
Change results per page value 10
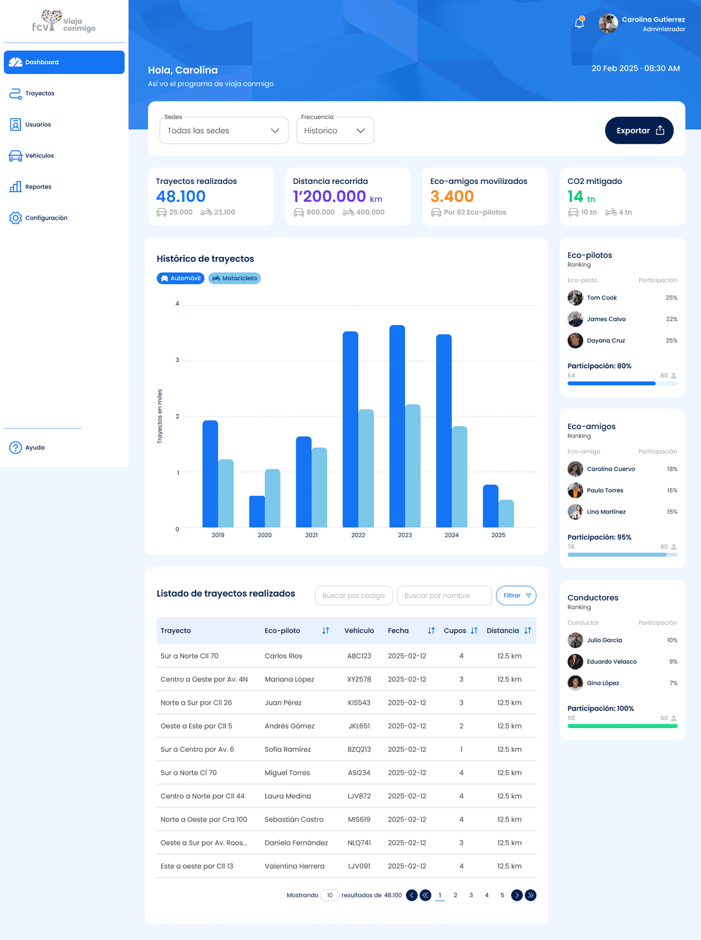[x=330, y=895]
